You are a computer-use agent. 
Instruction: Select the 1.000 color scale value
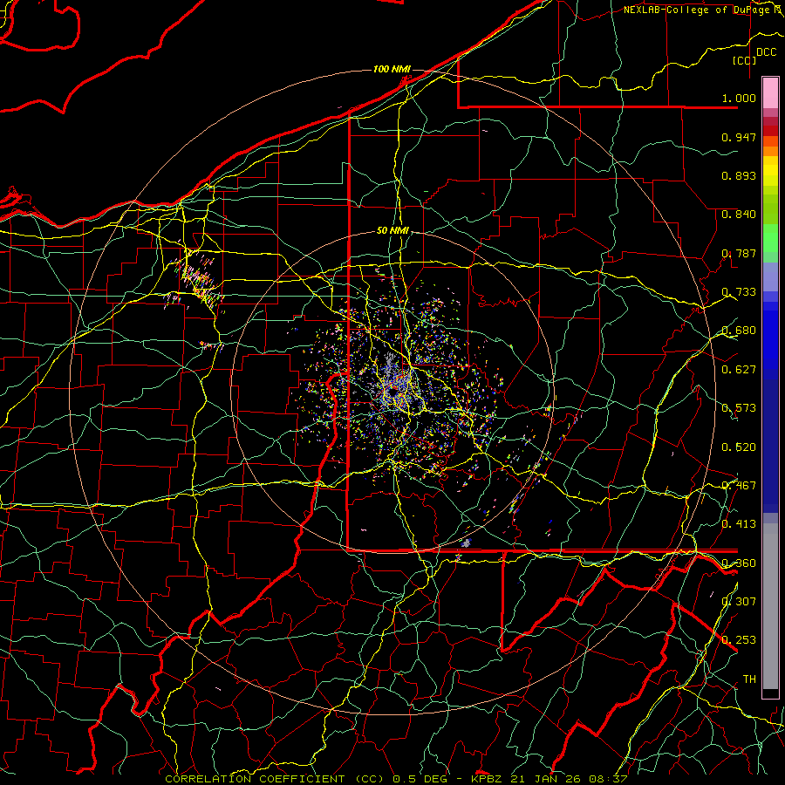click(739, 98)
